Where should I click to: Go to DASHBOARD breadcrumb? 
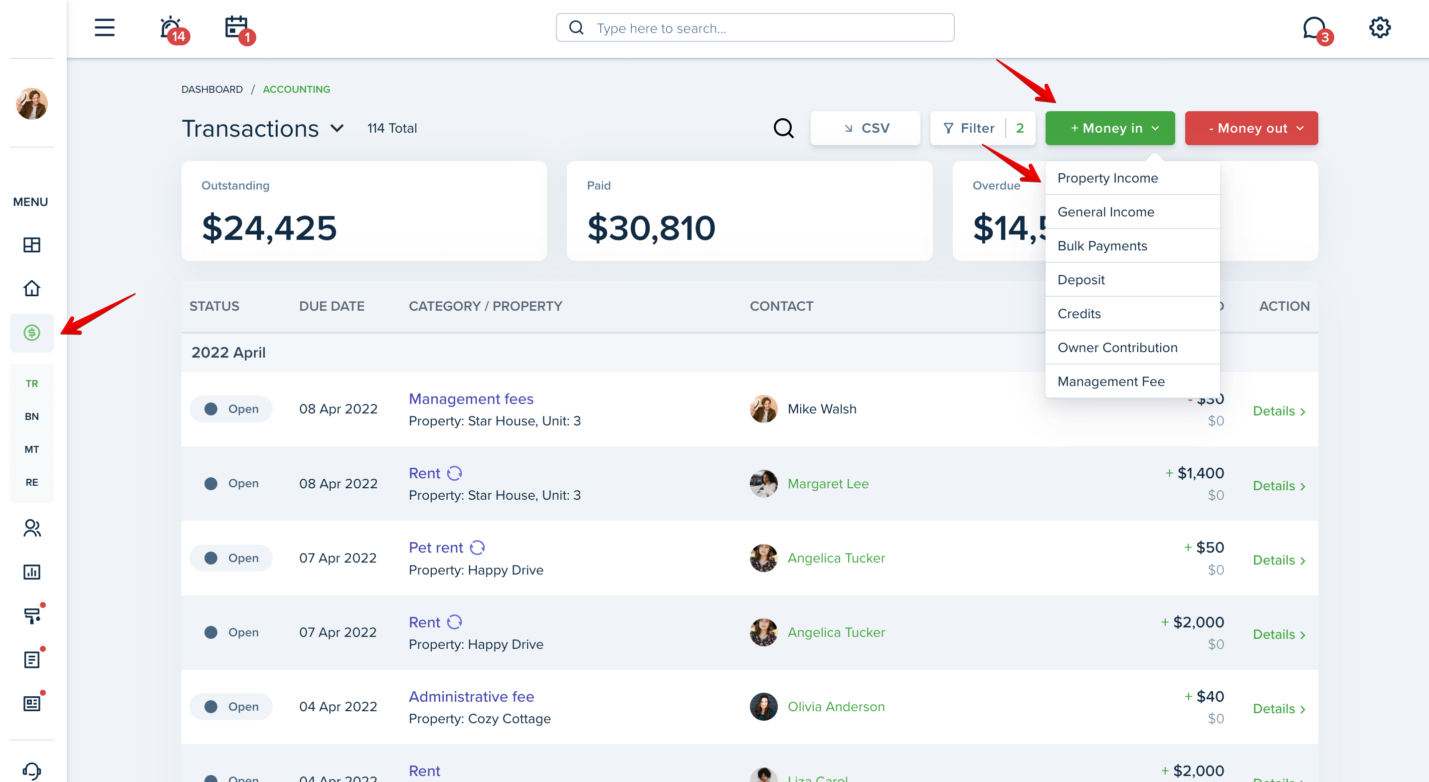[212, 89]
